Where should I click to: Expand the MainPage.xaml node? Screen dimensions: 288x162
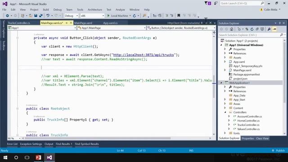coord(225,70)
